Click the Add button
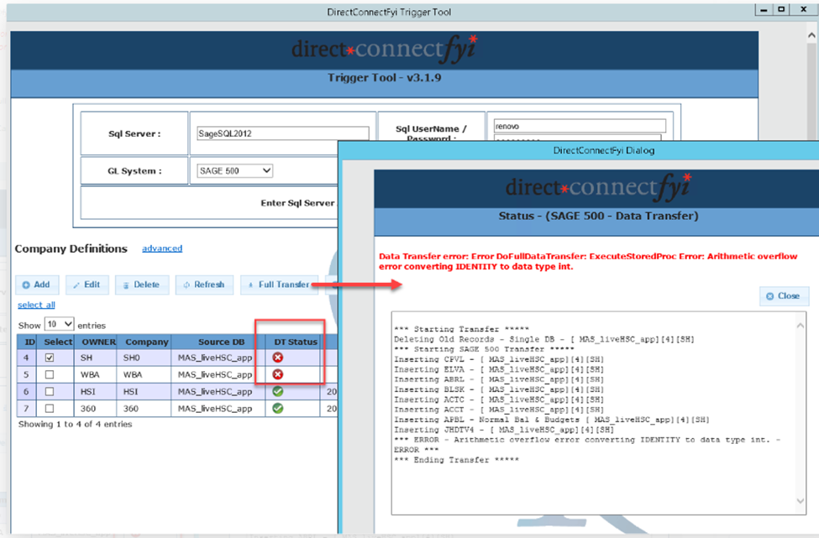 [x=37, y=285]
